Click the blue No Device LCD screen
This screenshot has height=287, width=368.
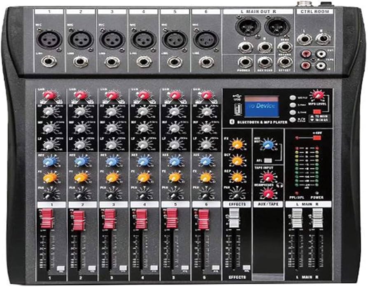[x=262, y=107]
